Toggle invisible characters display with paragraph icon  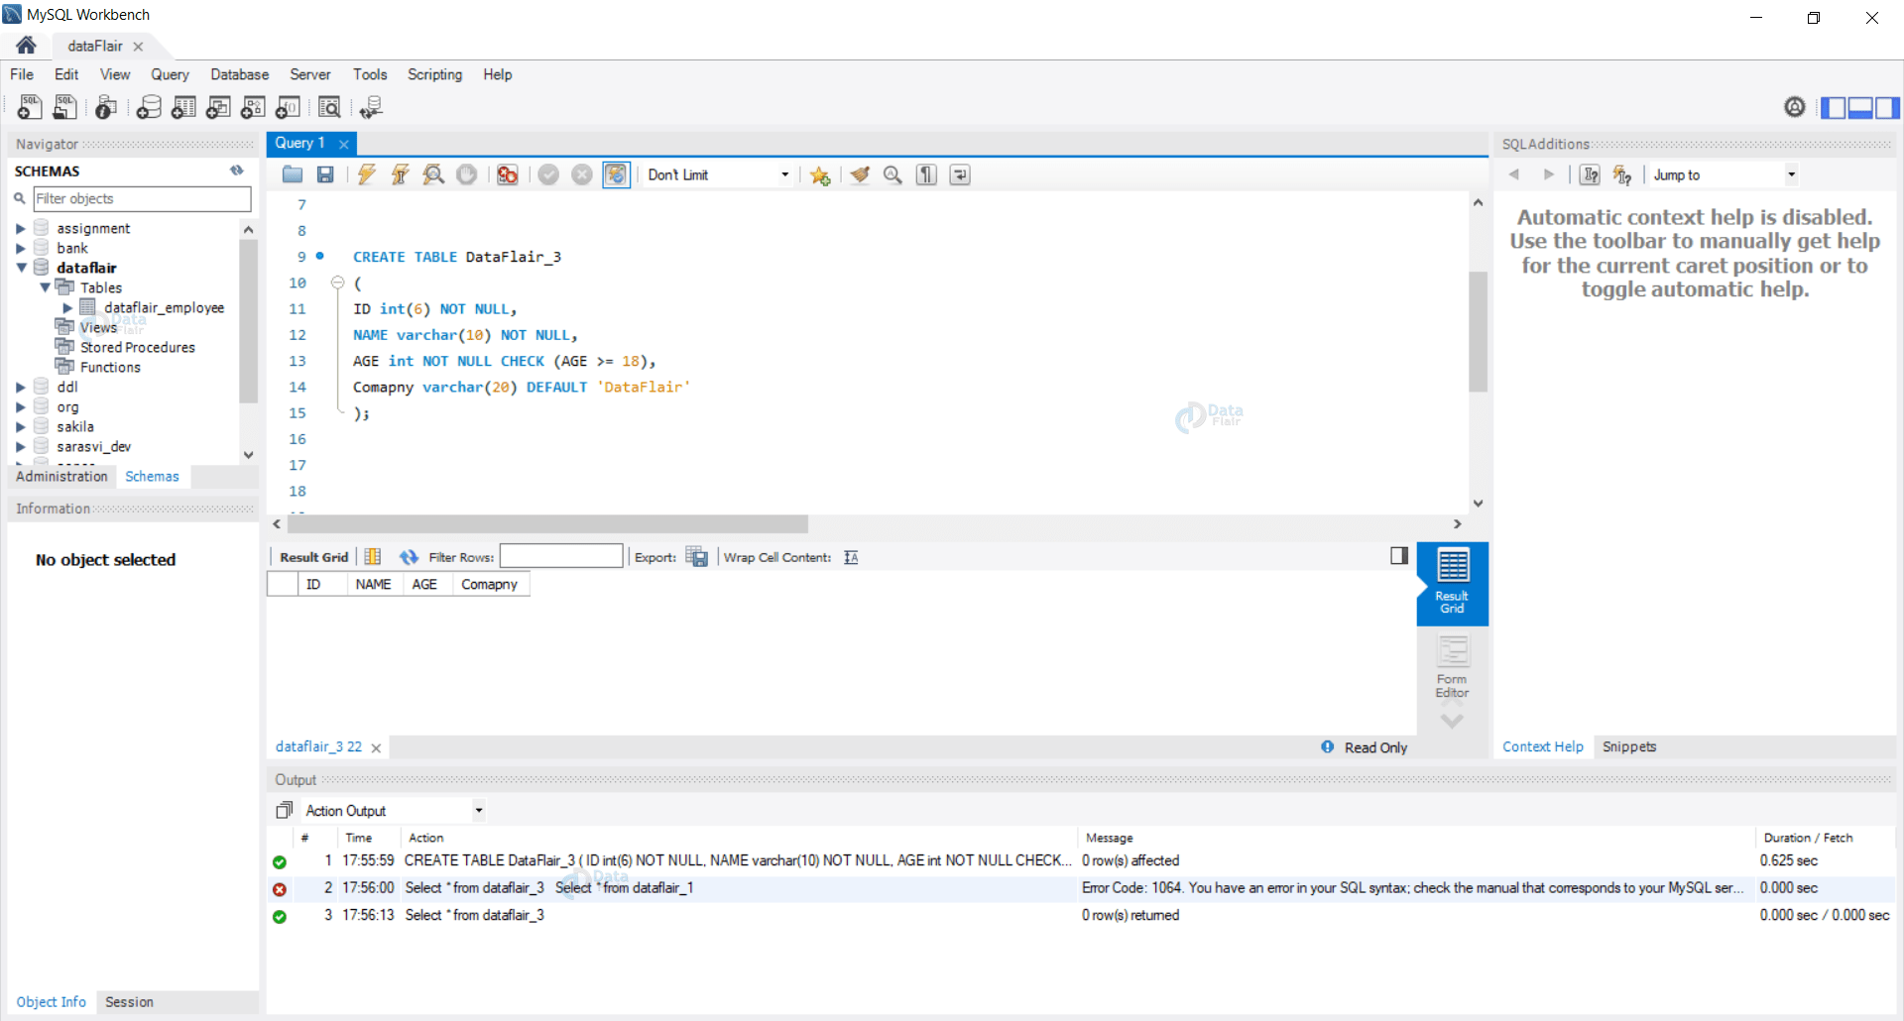[x=925, y=174]
